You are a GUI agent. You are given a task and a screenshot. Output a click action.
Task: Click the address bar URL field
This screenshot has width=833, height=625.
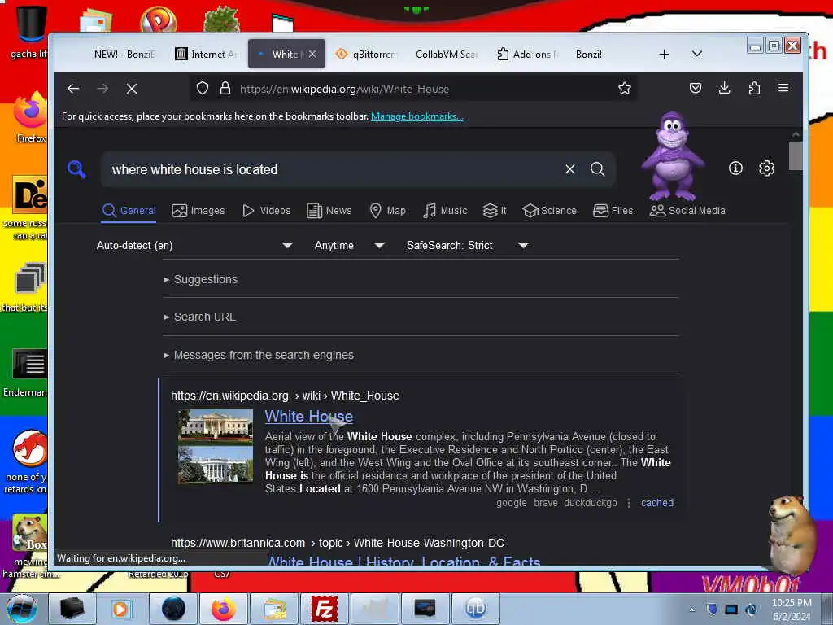(414, 89)
